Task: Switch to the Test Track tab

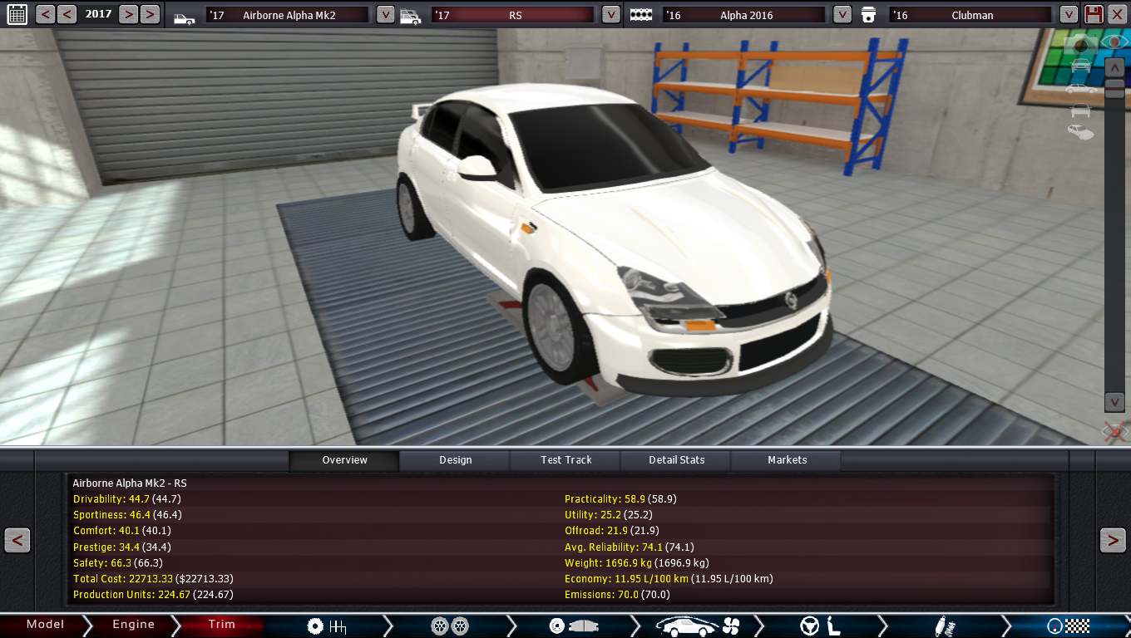Action: click(566, 460)
